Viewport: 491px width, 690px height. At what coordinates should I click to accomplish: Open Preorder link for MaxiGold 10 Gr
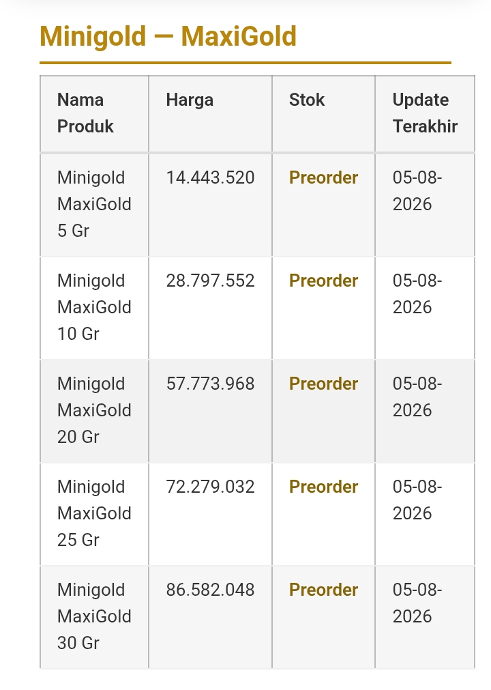(323, 281)
